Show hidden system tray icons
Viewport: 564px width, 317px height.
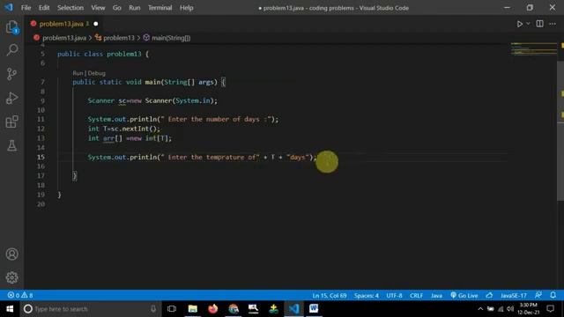480,309
